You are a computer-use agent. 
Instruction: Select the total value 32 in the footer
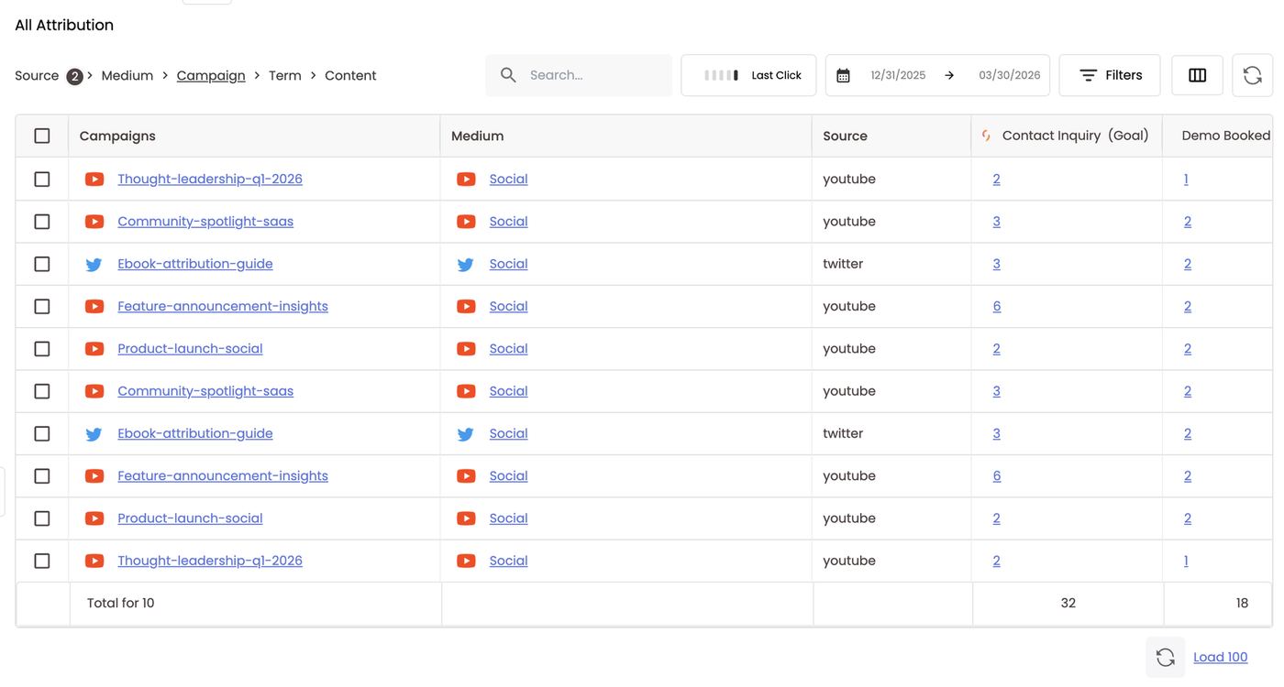pyautogui.click(x=1068, y=603)
